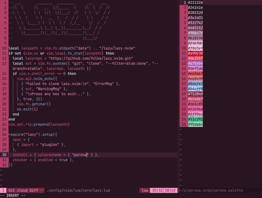This screenshot has width=262, height=198.
Task: Click the .config/nvim/lua/core/lazy.lua file path
Action: [x=79, y=190]
